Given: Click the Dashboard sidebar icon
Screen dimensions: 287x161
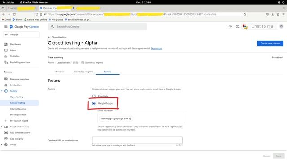Looking at the screenshot, I should click(x=6, y=44).
